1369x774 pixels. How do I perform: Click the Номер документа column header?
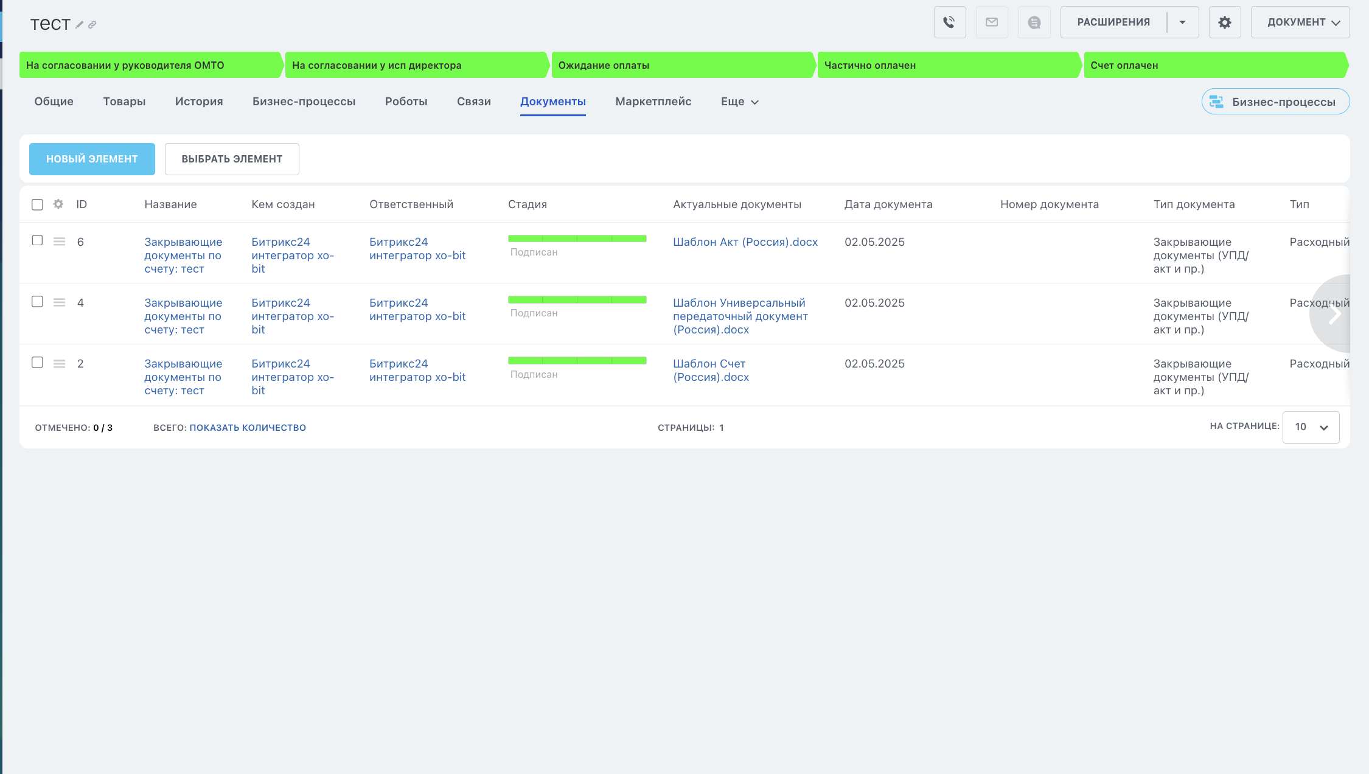(x=1049, y=204)
